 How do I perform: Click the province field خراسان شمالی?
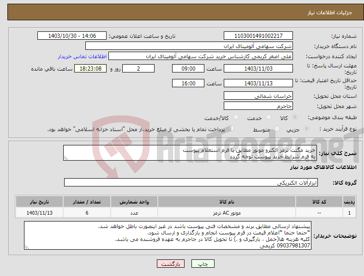point(258,96)
